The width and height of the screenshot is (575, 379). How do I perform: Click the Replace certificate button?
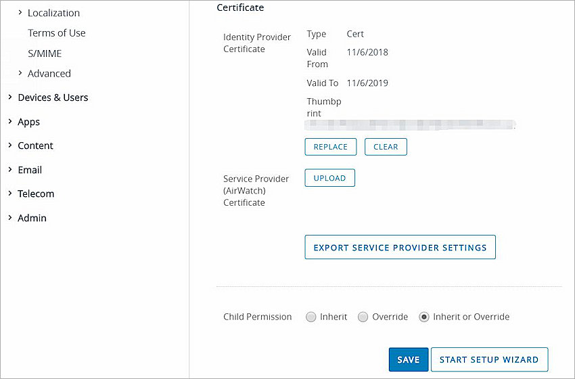pyautogui.click(x=331, y=147)
